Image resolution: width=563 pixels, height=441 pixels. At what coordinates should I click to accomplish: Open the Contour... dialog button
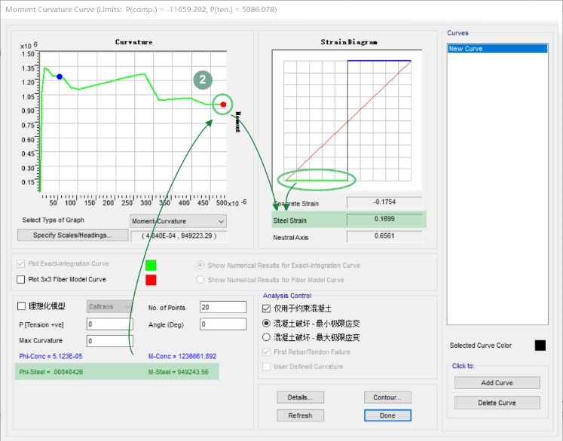(387, 397)
